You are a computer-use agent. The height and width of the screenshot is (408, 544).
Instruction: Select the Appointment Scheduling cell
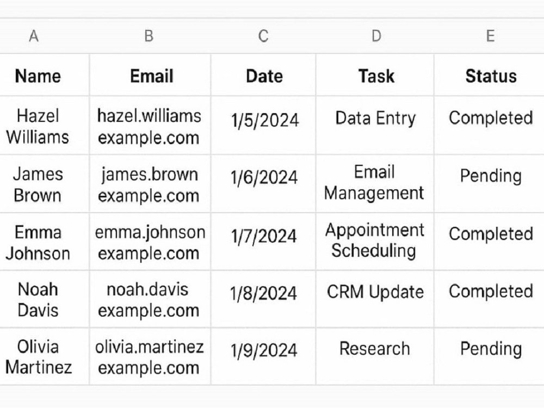pyautogui.click(x=375, y=242)
